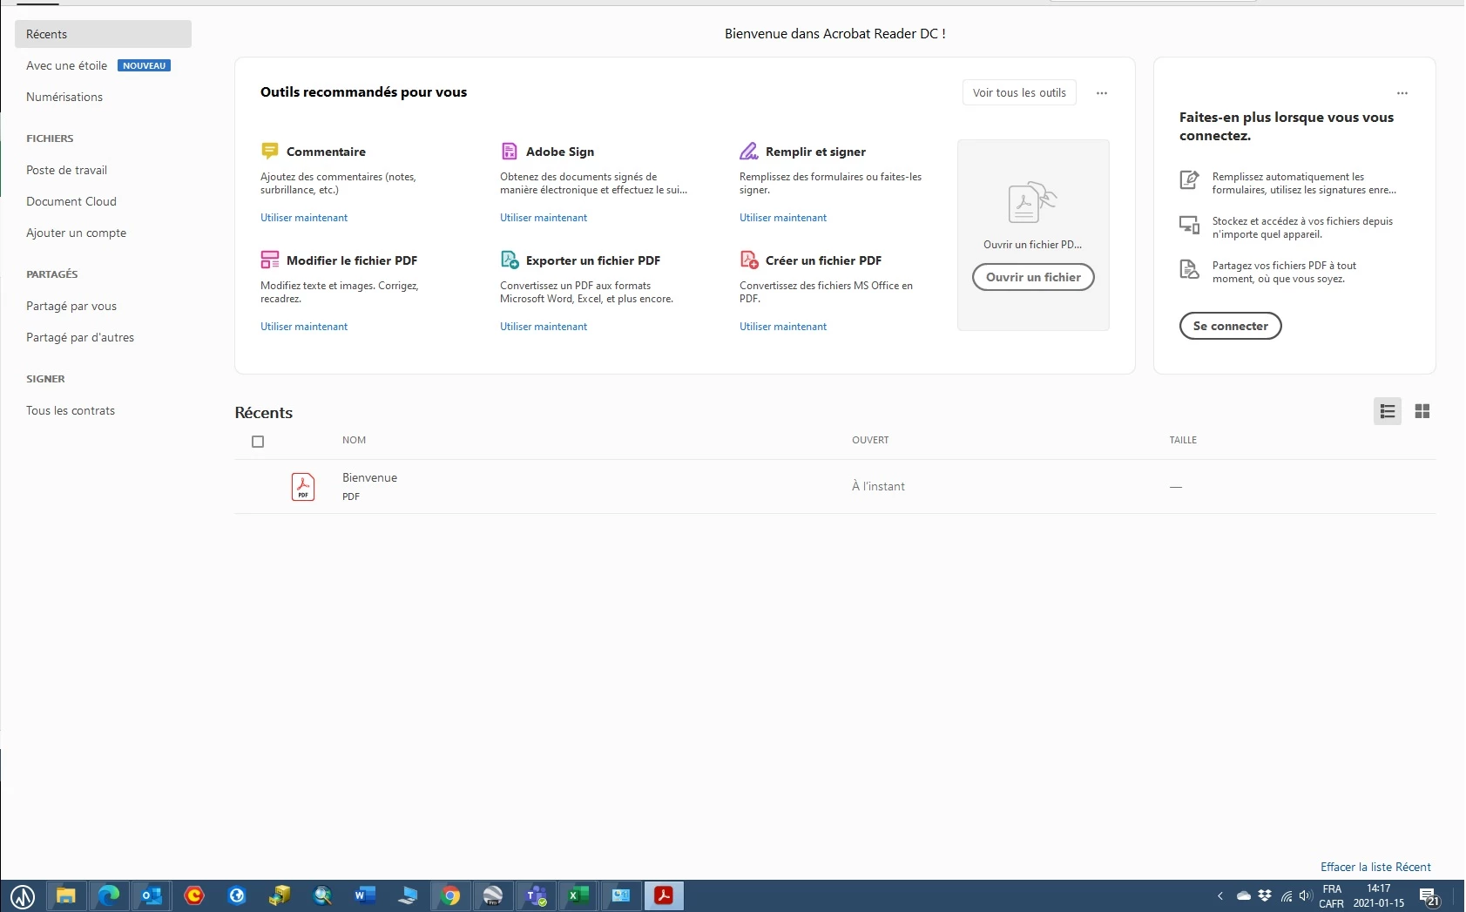The image size is (1466, 912).
Task: Click the TAILLE column header
Action: [x=1183, y=440]
